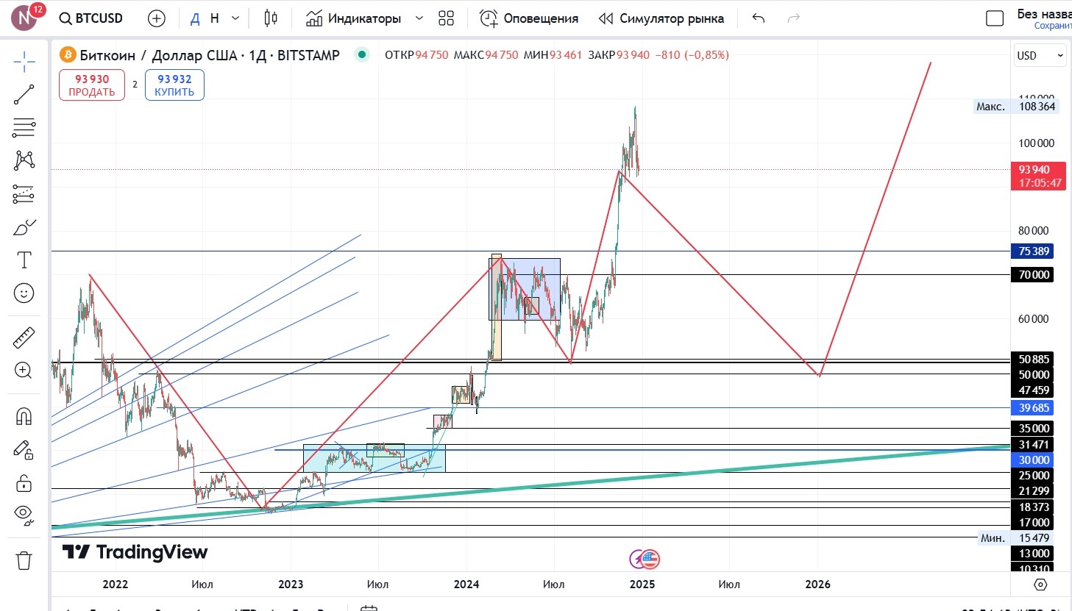This screenshot has height=611, width=1072.
Task: Click the blue 30 000 price label
Action: coord(1034,460)
